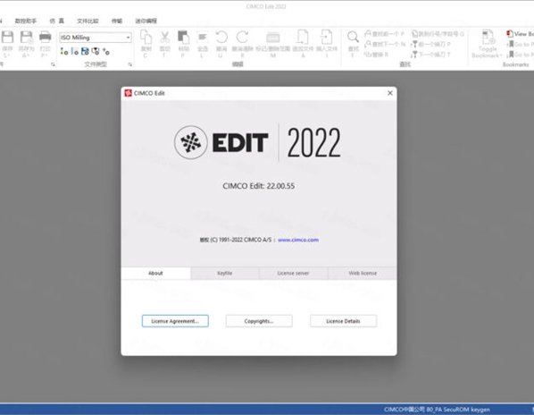Open the 仿真 ribbon tab
This screenshot has height=415, width=534.
(x=56, y=21)
